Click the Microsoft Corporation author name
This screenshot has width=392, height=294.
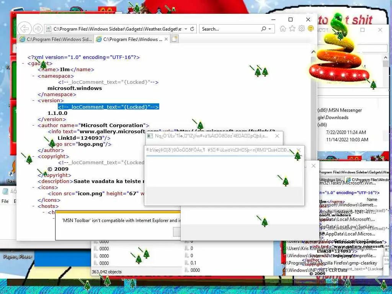pos(112,125)
